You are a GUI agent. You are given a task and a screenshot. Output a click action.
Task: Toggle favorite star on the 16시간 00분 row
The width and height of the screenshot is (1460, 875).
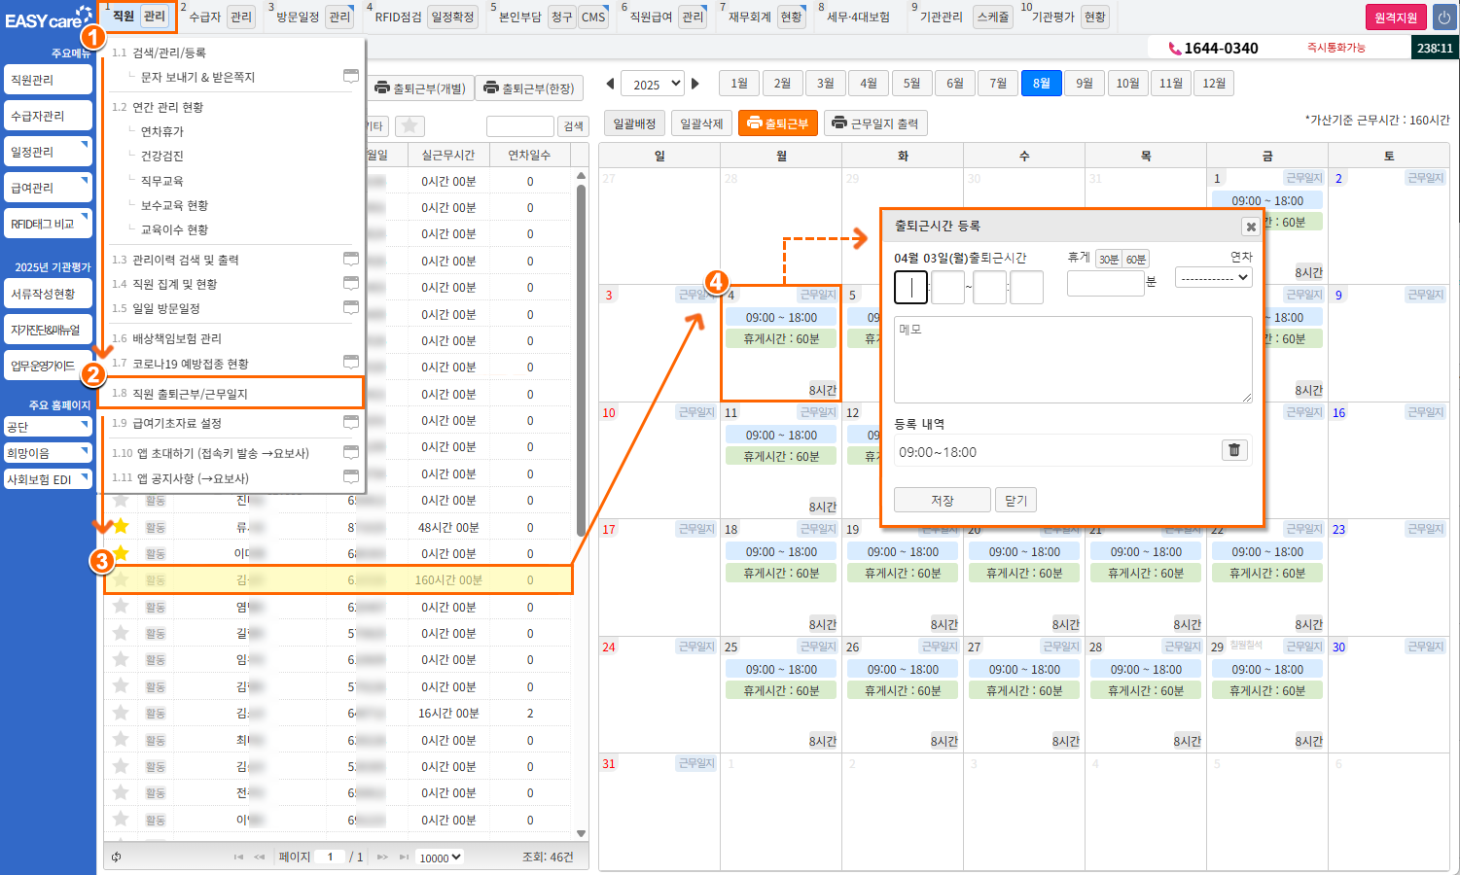(121, 713)
